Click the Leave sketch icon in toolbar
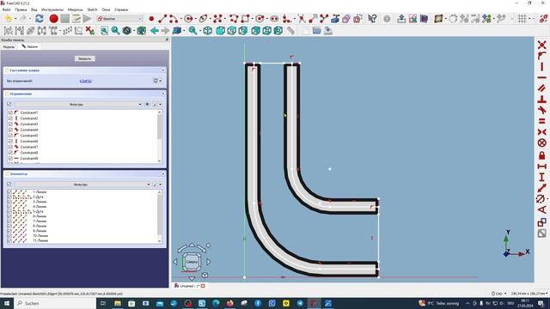Screen dimensions: 550x309 (x=401, y=19)
